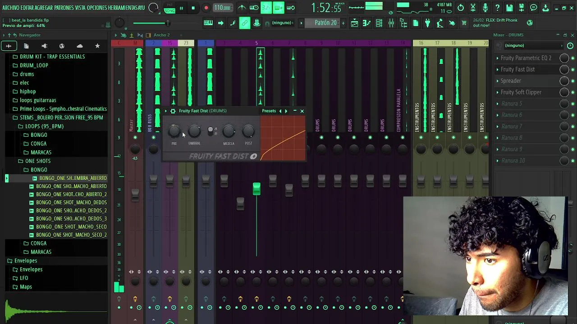Toggle the Browser view icon
577x324 pixels.
click(x=403, y=23)
